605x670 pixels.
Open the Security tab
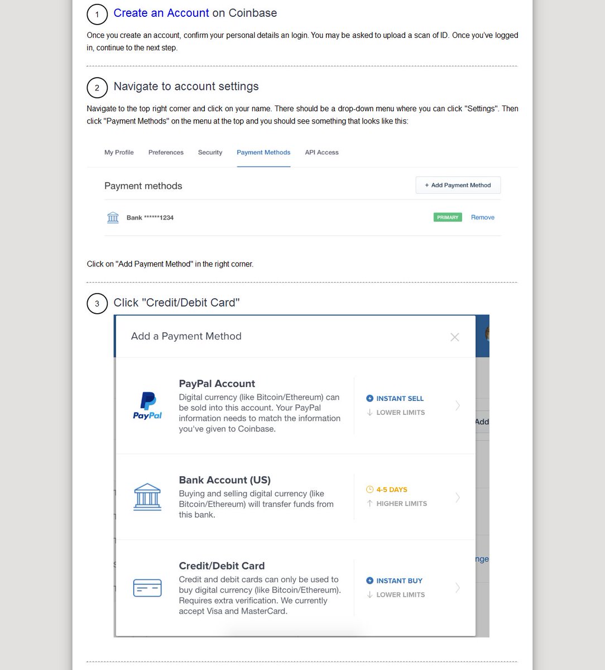pyautogui.click(x=210, y=152)
